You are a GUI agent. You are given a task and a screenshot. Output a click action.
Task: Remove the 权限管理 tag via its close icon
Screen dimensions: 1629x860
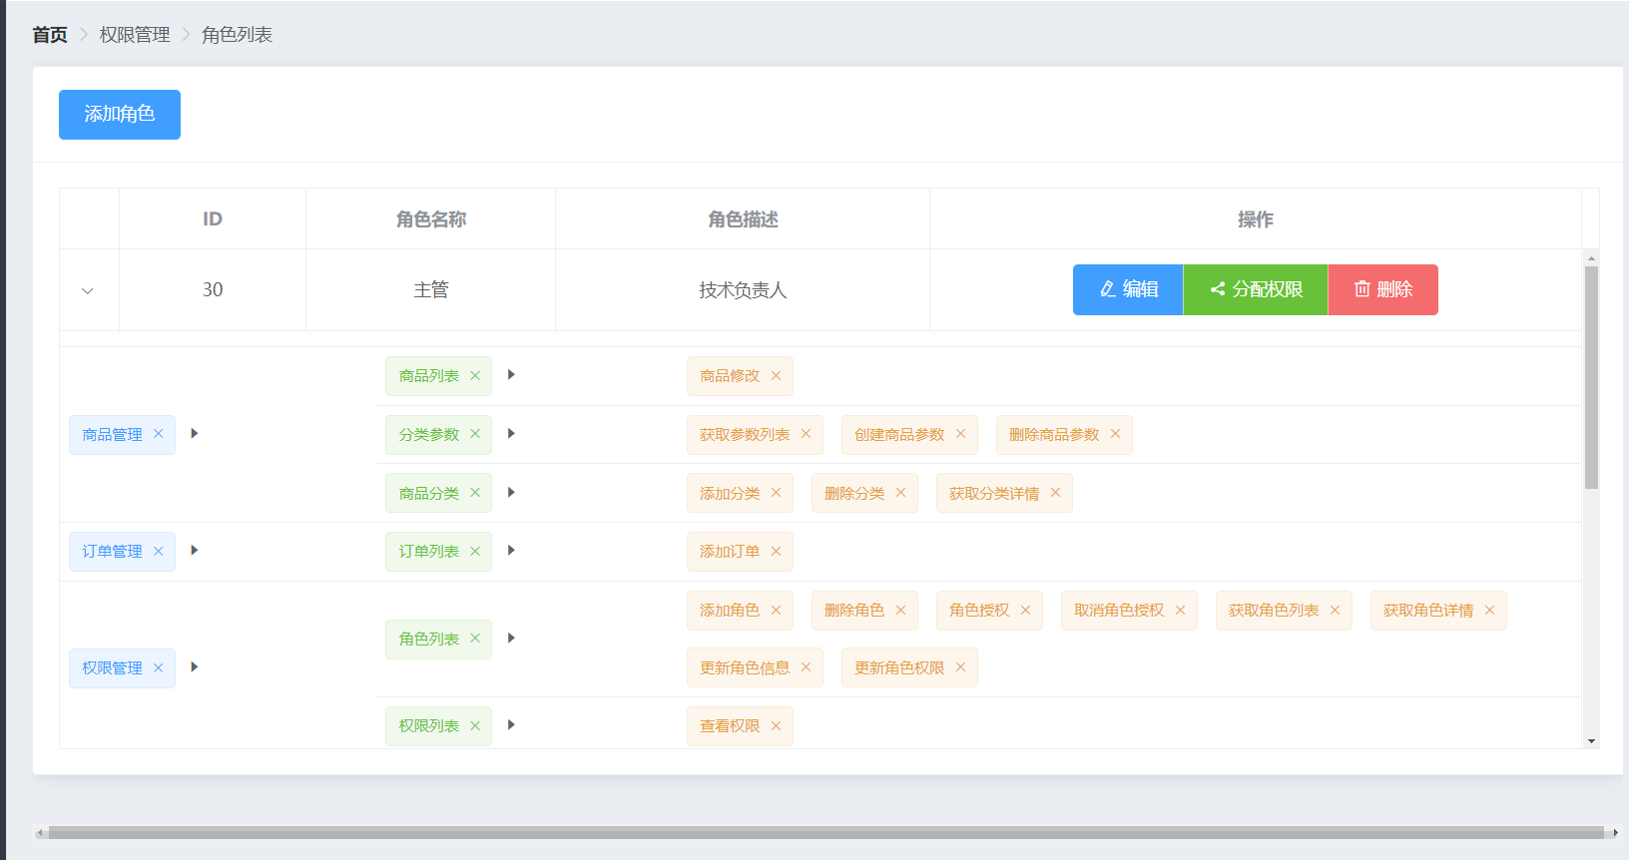coord(158,667)
